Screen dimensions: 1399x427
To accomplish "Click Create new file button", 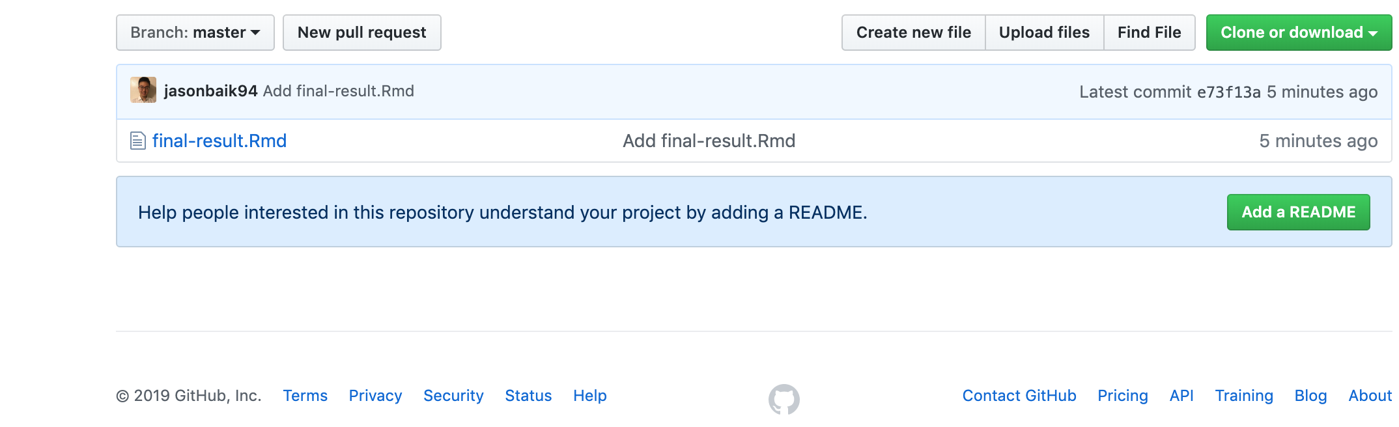I will [914, 33].
